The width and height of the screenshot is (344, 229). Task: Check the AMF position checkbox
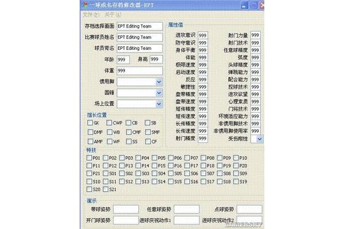(90, 141)
